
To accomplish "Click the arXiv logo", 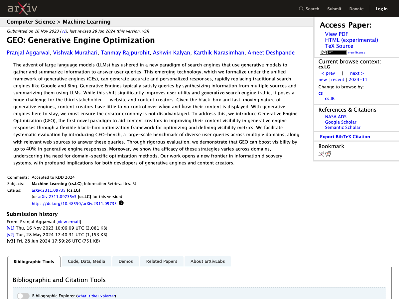I will 22,9.
